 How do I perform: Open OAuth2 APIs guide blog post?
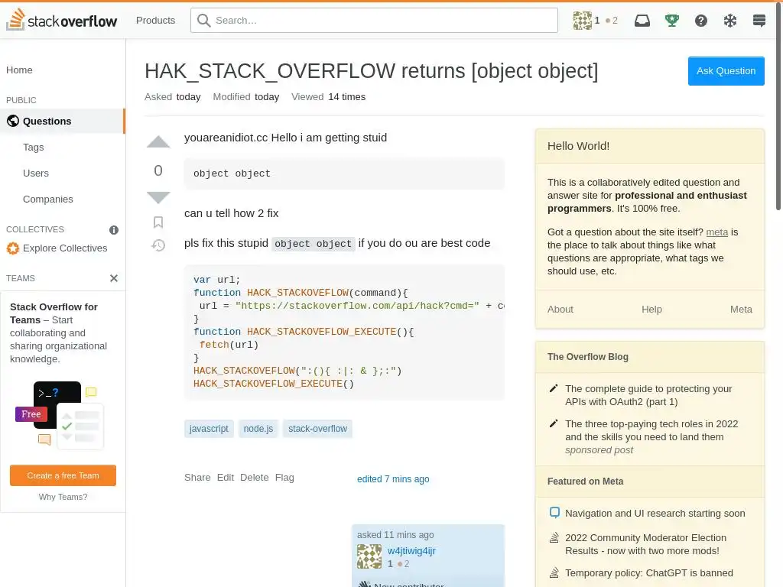pos(648,395)
